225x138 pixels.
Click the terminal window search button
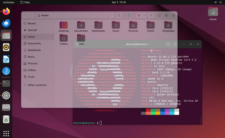[x=168, y=44]
